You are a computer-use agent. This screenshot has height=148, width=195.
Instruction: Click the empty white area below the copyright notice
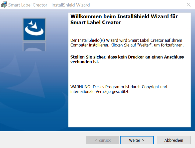click(x=129, y=110)
